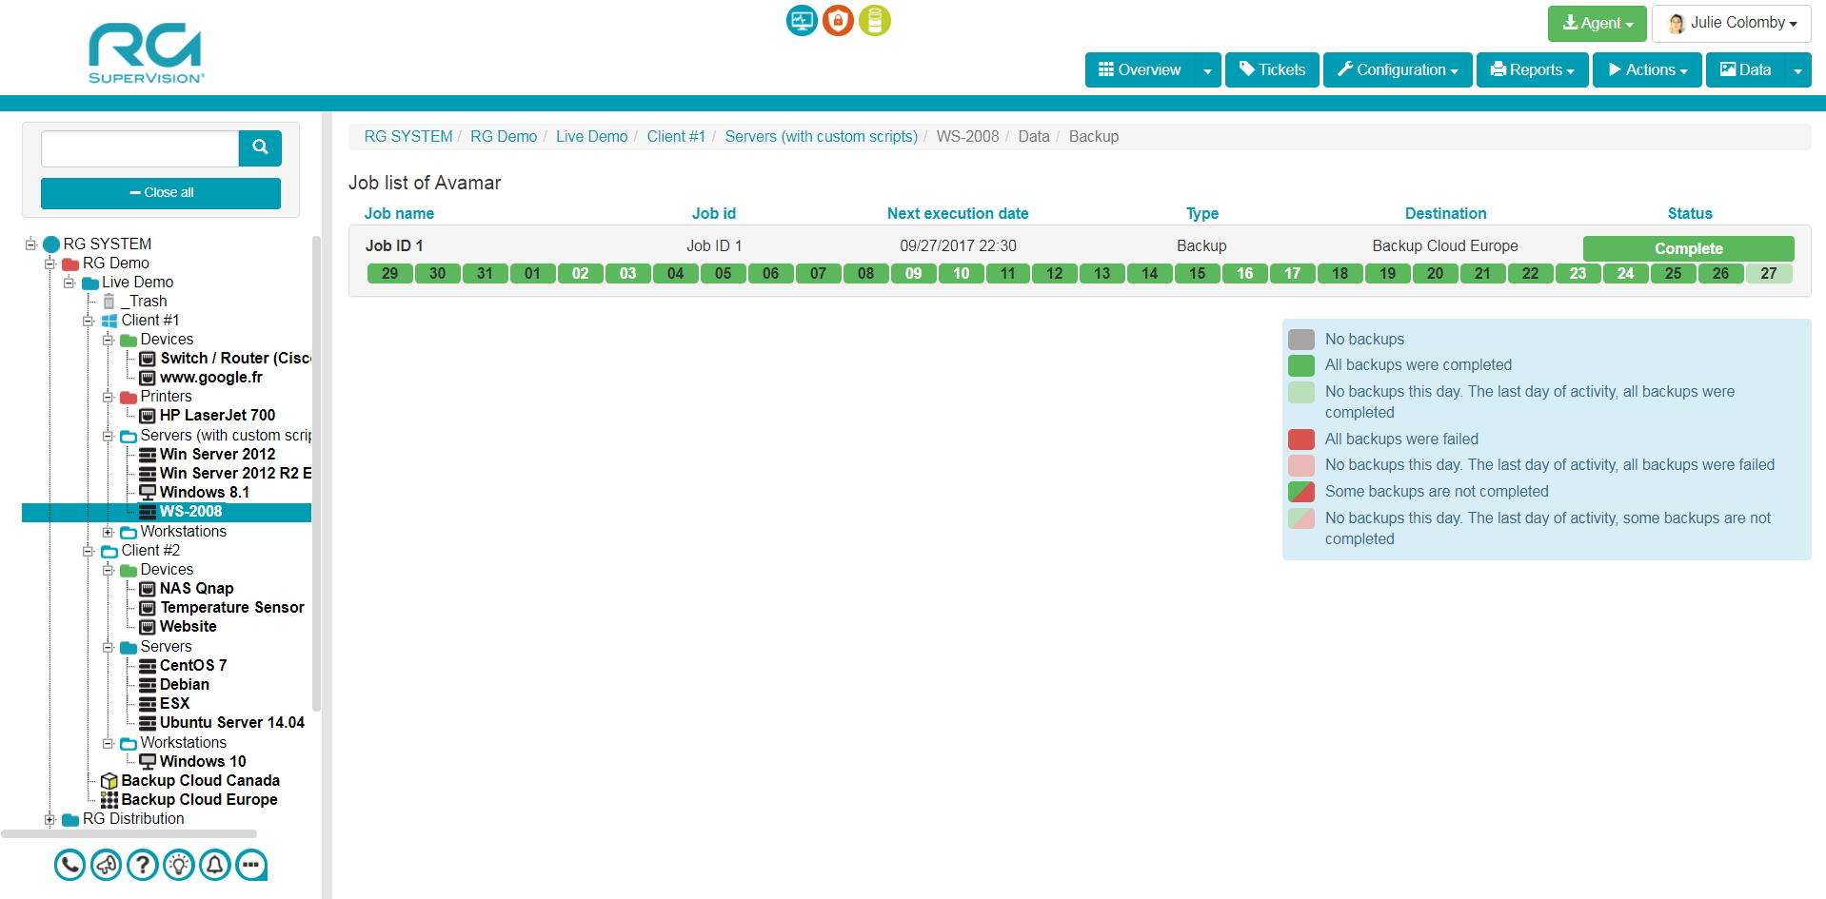
Task: Expand the Workstations tree node under Client #1
Action: click(108, 532)
